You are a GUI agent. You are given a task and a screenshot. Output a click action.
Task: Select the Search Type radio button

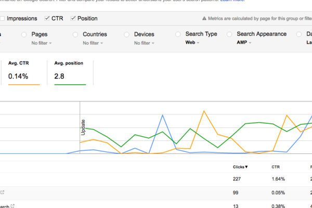click(178, 34)
